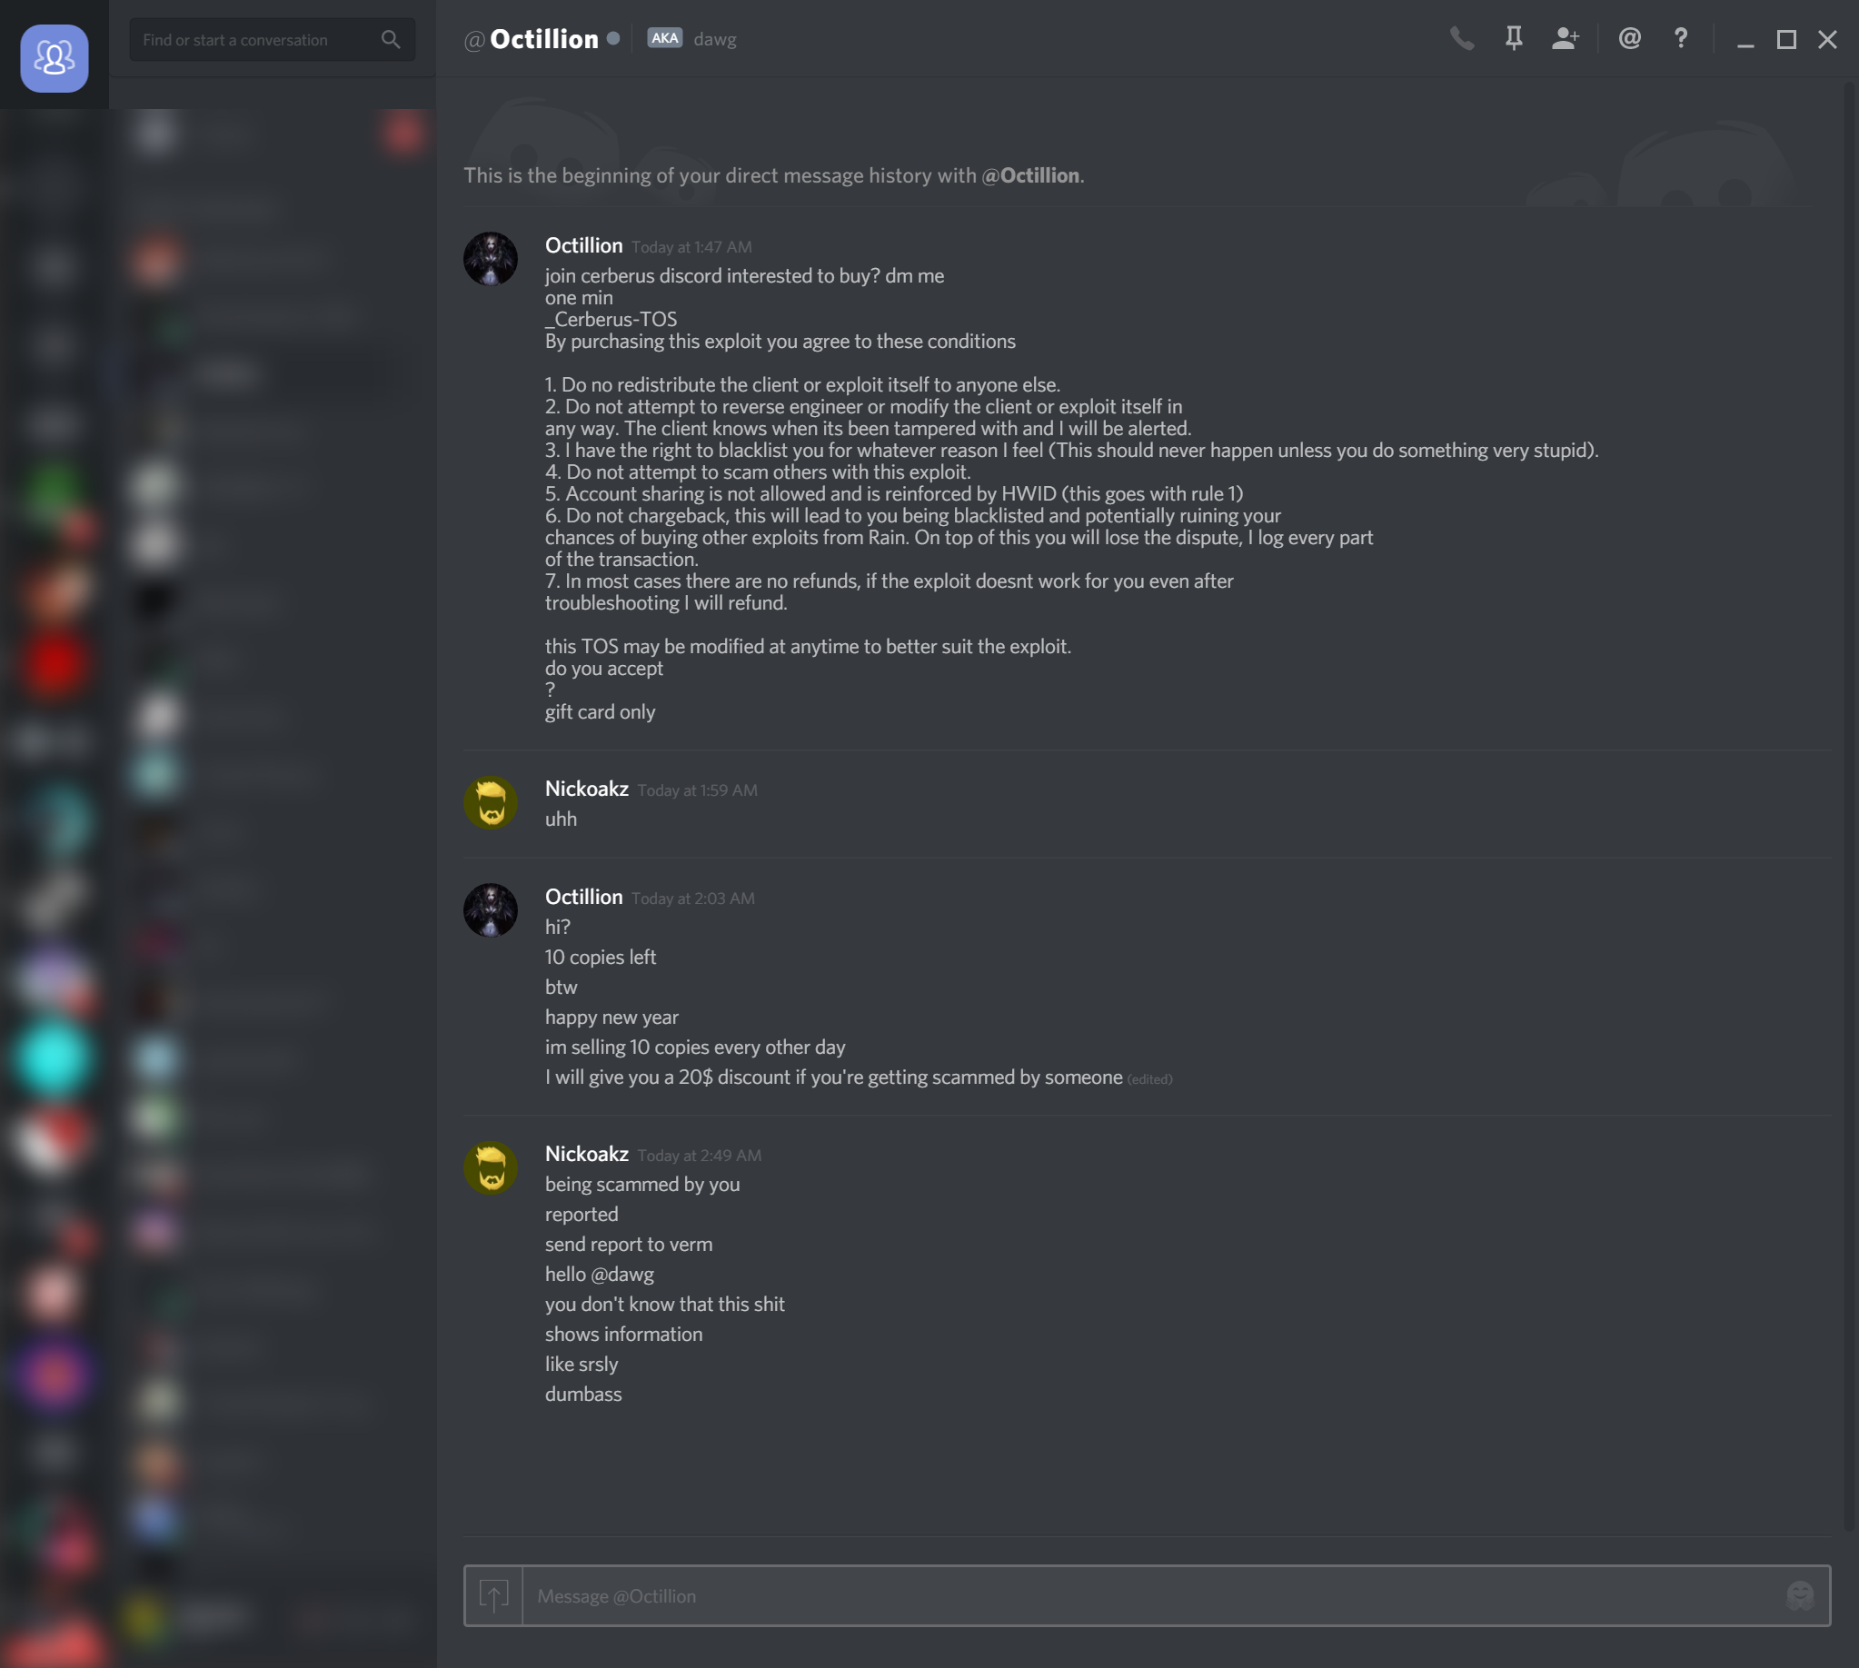Click the upload/attach file icon
Image resolution: width=1859 pixels, height=1668 pixels.
(494, 1595)
